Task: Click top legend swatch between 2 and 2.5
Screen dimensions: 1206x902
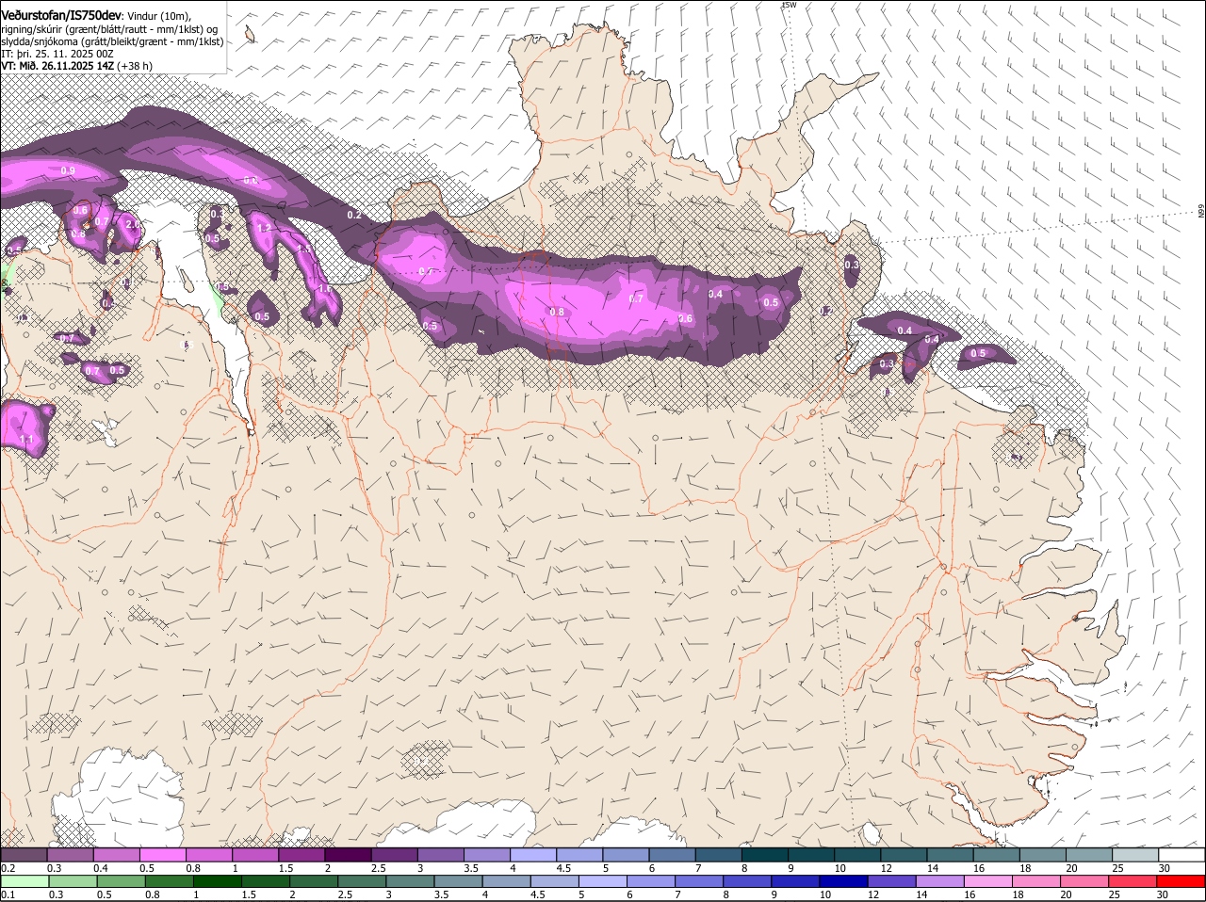Action: (348, 855)
